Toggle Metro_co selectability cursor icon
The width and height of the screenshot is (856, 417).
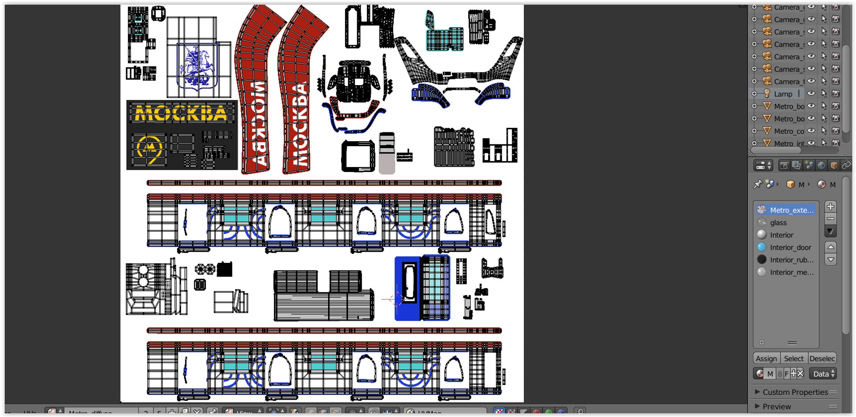[x=824, y=131]
